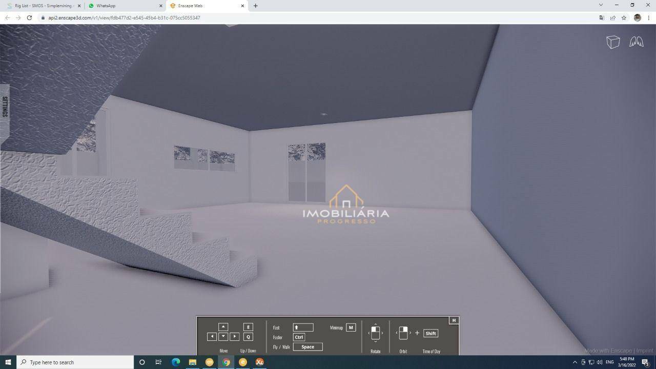
Task: Click the right arrow move key
Action: pos(234,337)
